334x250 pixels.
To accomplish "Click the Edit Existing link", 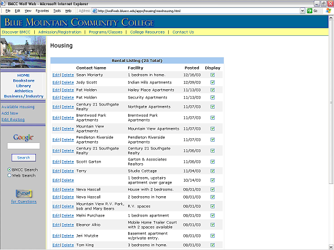I will coord(13,119).
